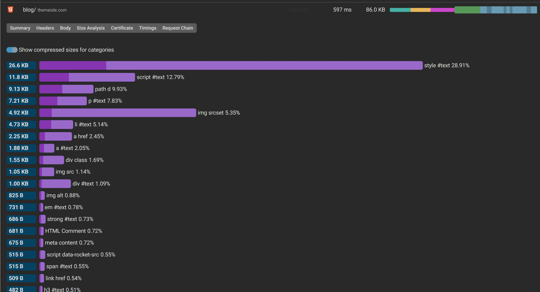Switch to the Headers tab
This screenshot has height=292, width=540.
(45, 28)
